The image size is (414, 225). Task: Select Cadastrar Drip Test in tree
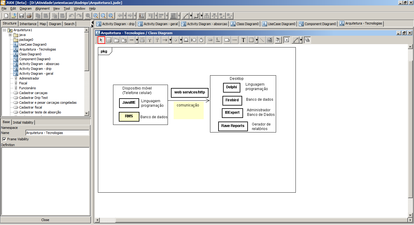pos(33,98)
